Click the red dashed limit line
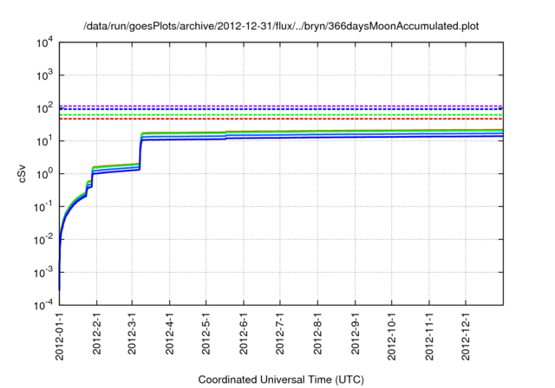Image resolution: width=555 pixels, height=388 pixels. (281, 119)
